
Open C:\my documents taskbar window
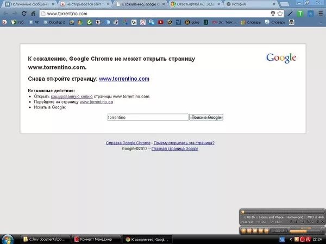[x=45, y=240]
